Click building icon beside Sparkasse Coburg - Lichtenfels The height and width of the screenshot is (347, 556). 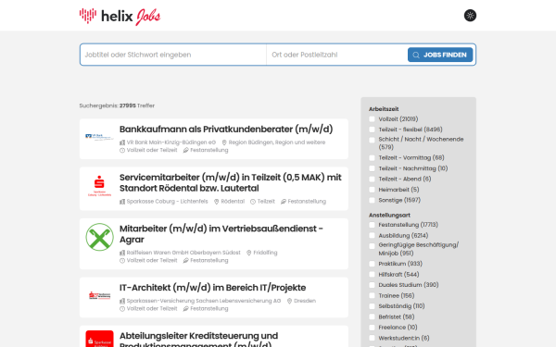(x=122, y=202)
